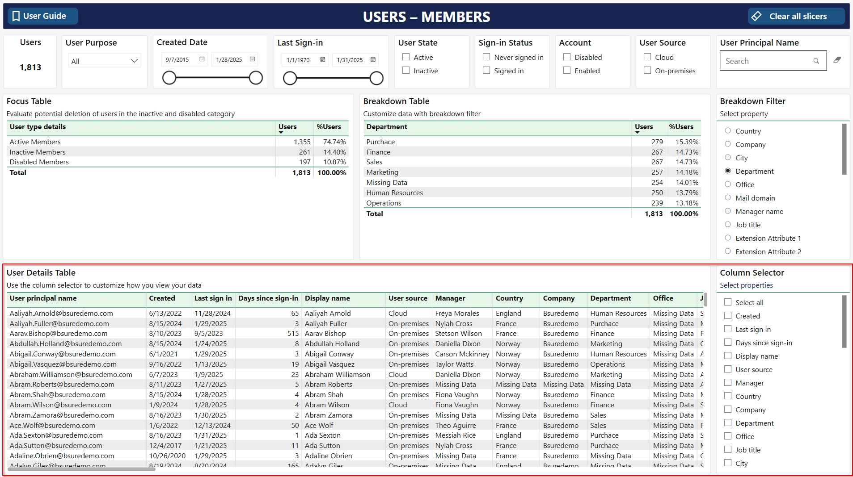This screenshot has height=477, width=853.
Task: Open Created Date end calendar picker
Action: (253, 59)
